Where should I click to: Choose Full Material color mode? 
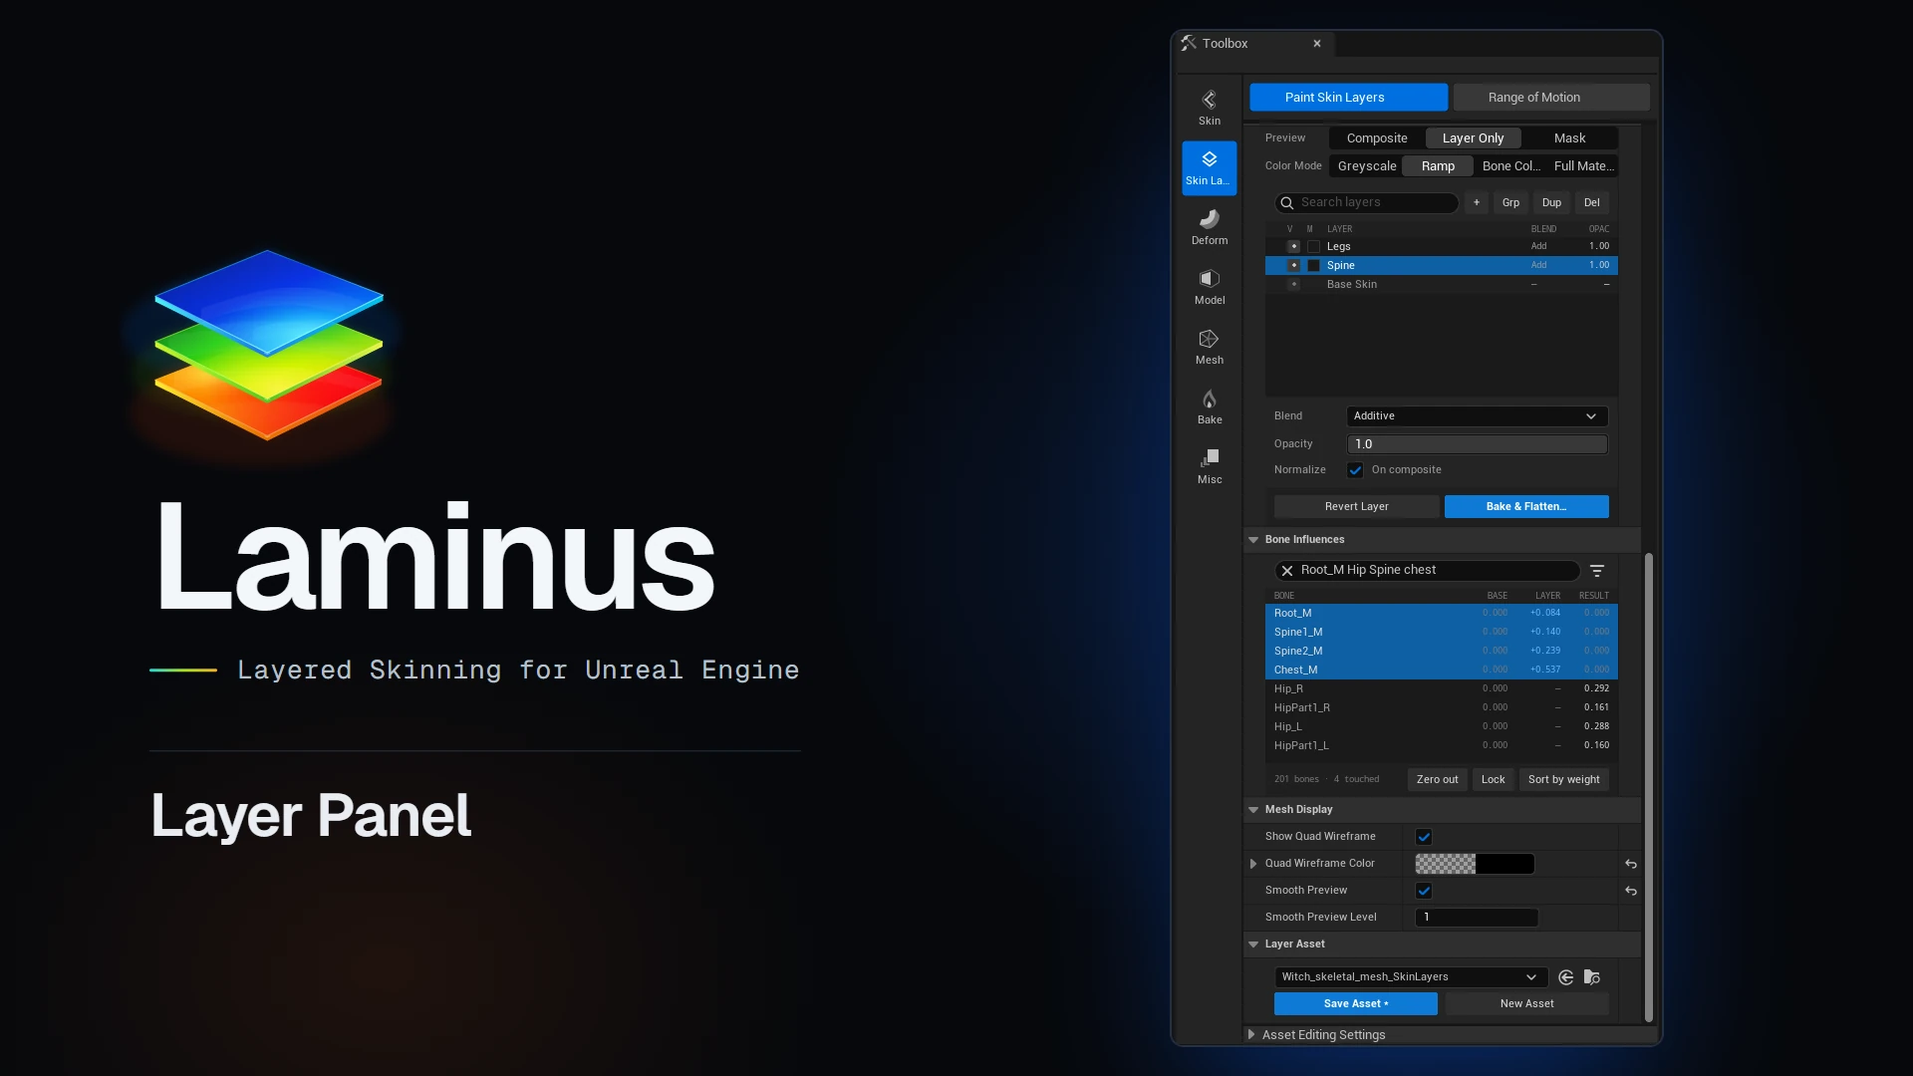1583,166
